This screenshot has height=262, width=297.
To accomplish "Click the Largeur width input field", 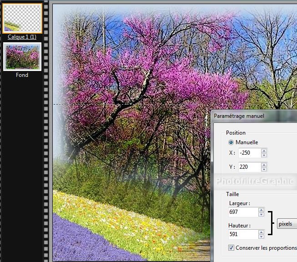I will pos(243,212).
